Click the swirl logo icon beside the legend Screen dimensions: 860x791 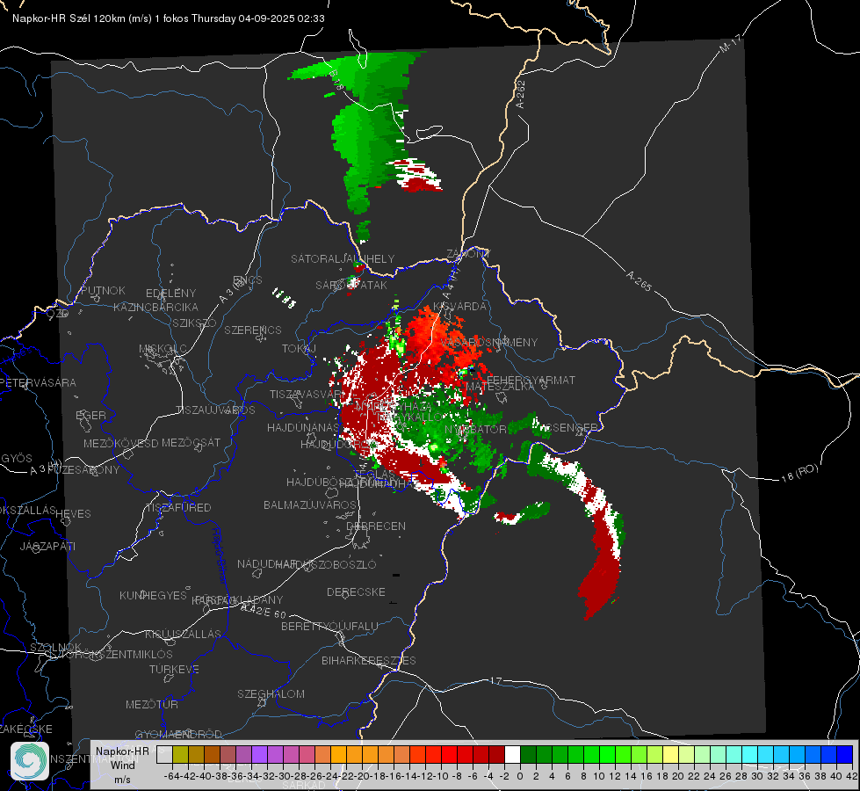[x=30, y=761]
